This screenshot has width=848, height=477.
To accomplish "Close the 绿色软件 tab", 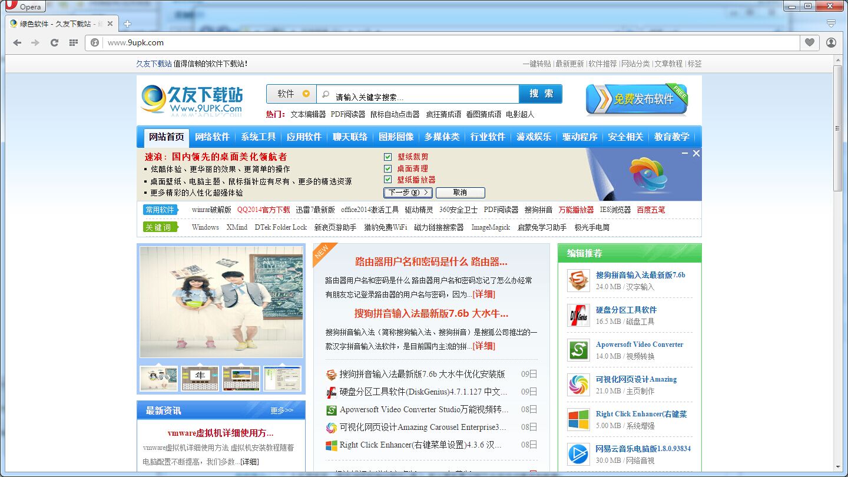I will [110, 24].
